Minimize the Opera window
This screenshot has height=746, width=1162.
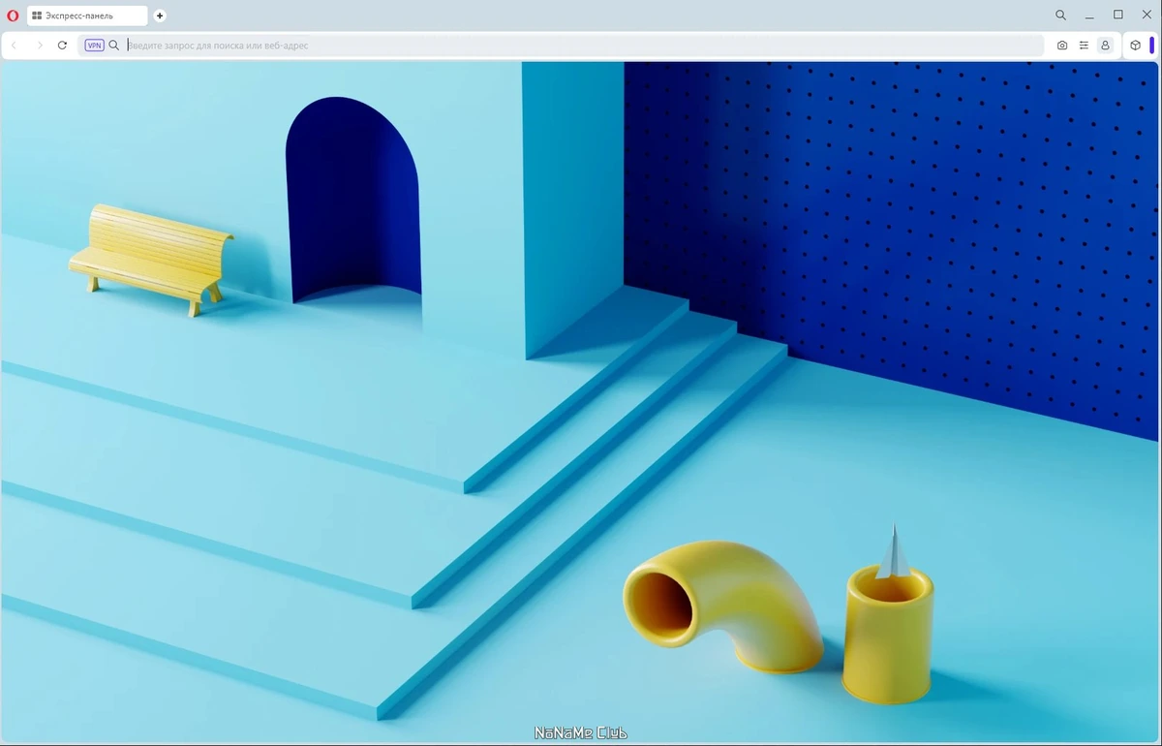click(x=1090, y=16)
